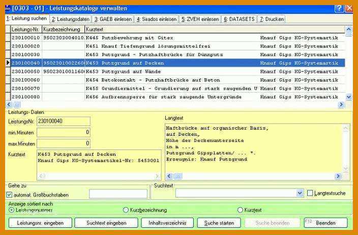This screenshot has height=235, width=358.
Task: Select sort by Leistungsnummer radio button
Action: click(x=11, y=210)
